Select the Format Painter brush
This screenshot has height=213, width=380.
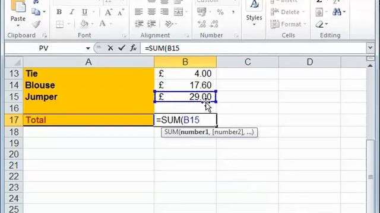36,24
